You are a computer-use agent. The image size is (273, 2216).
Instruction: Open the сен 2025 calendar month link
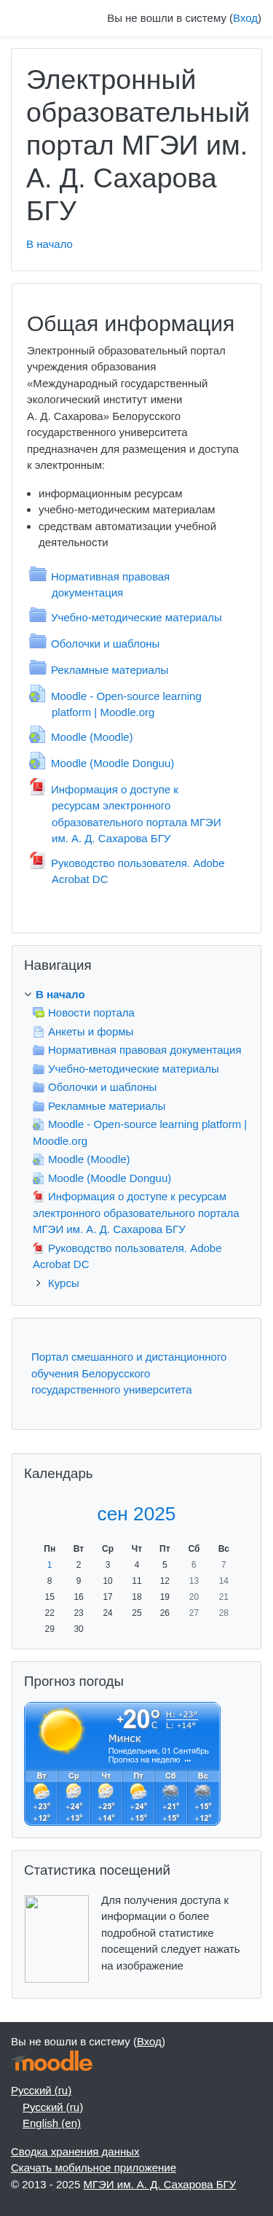(137, 1514)
